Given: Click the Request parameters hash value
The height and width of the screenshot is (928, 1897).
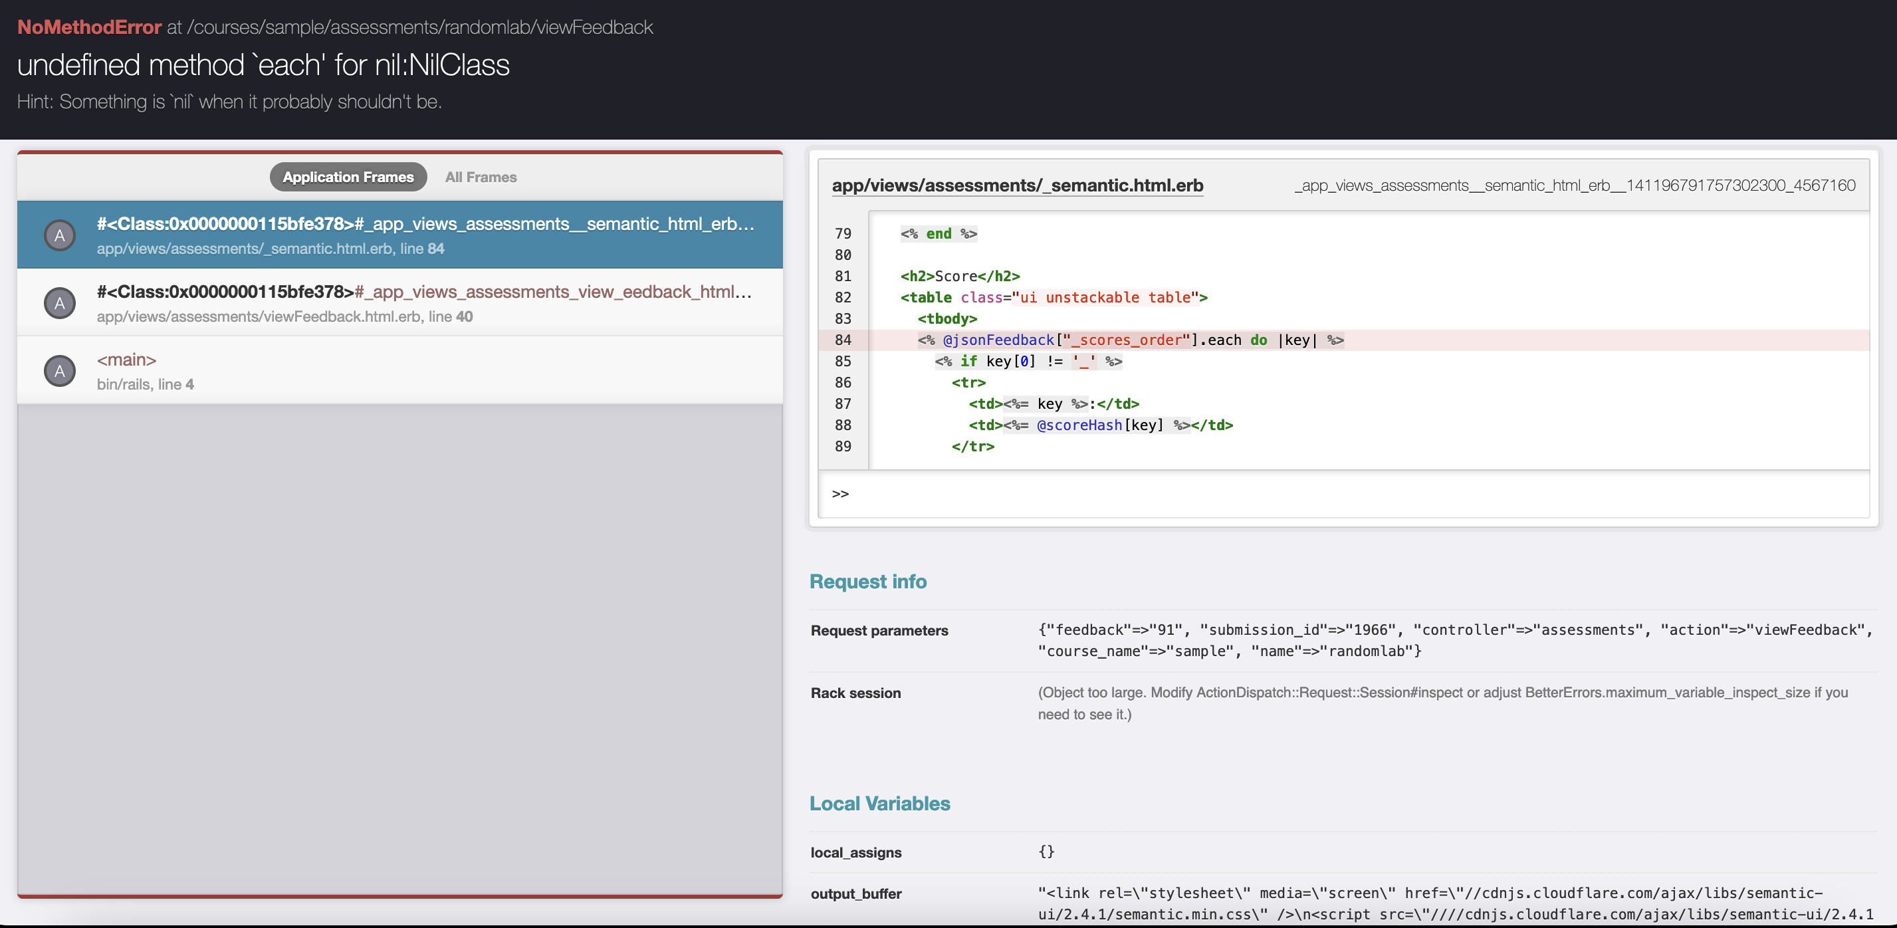Looking at the screenshot, I should pos(1454,640).
